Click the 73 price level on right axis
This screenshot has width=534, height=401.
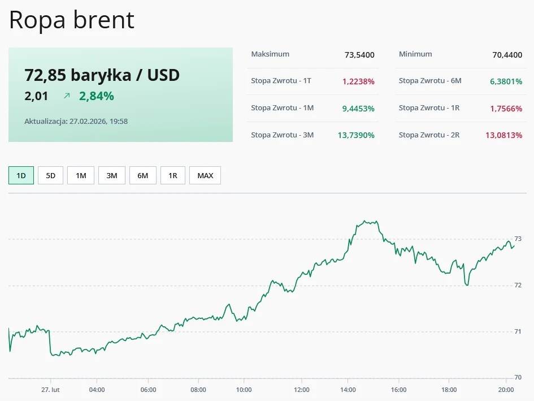click(x=518, y=239)
